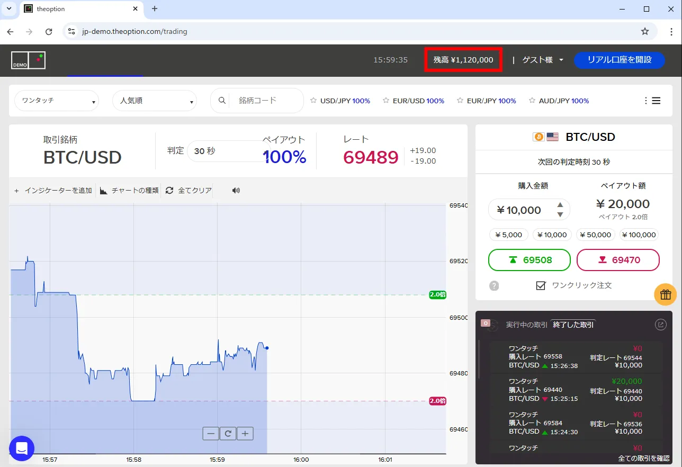Viewport: 682px width, 467px height.
Task: Increase purchase amount with up arrow
Action: [560, 205]
